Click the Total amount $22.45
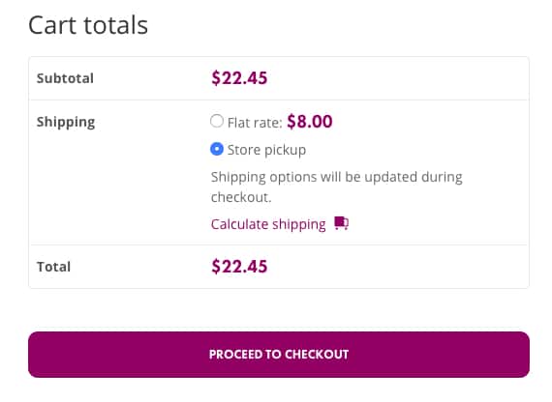 click(239, 267)
